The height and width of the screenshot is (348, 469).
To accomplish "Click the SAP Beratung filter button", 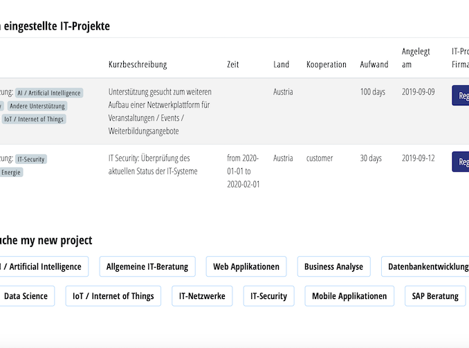I will [x=434, y=296].
